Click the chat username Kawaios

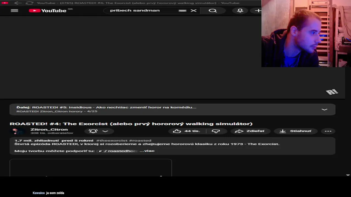(x=39, y=193)
